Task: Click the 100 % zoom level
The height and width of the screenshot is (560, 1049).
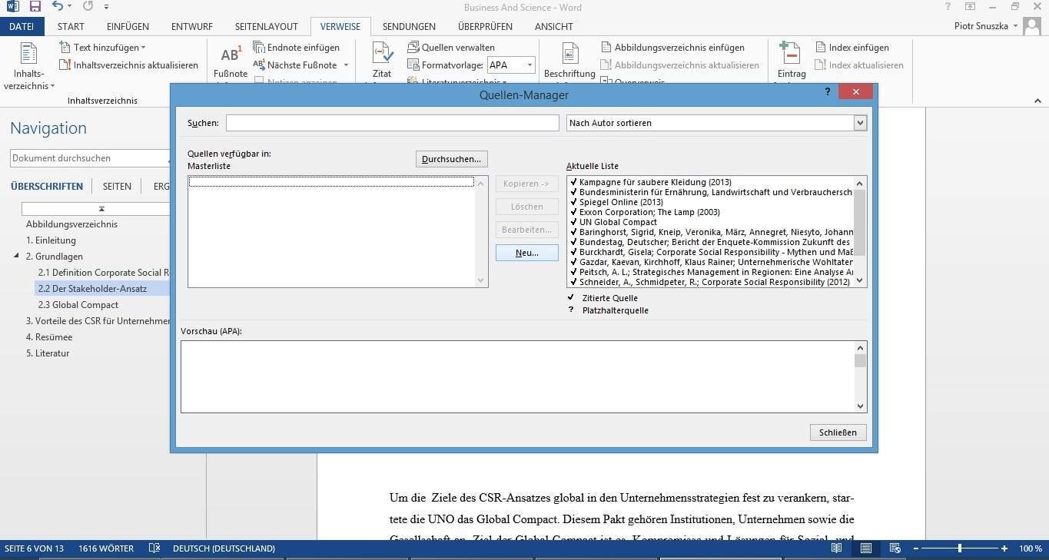Action: [x=1031, y=548]
